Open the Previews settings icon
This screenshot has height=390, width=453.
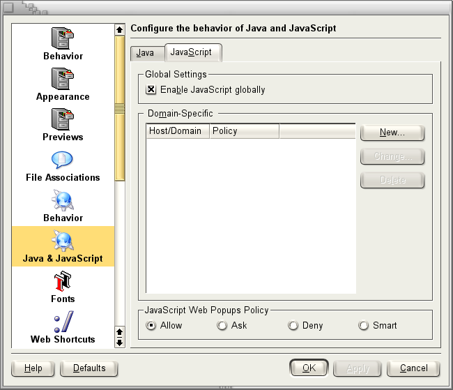point(63,119)
